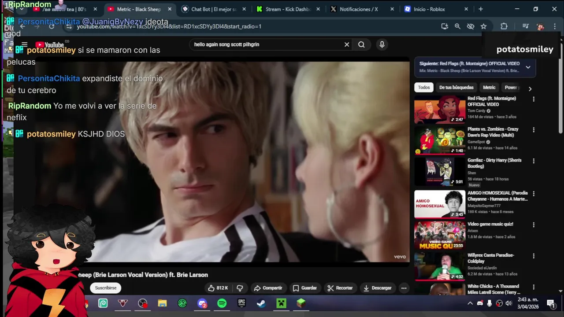The image size is (564, 317).
Task: Click the Descargar button
Action: click(377, 288)
